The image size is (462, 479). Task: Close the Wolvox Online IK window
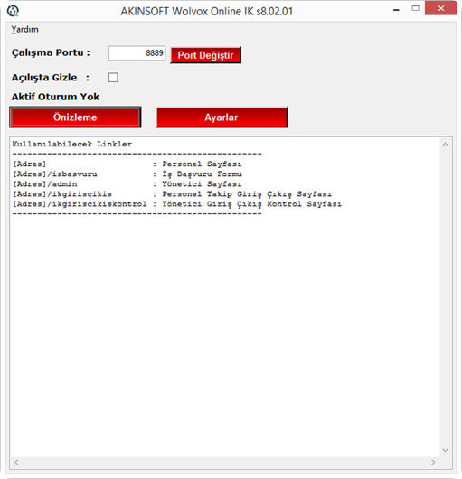click(x=440, y=8)
